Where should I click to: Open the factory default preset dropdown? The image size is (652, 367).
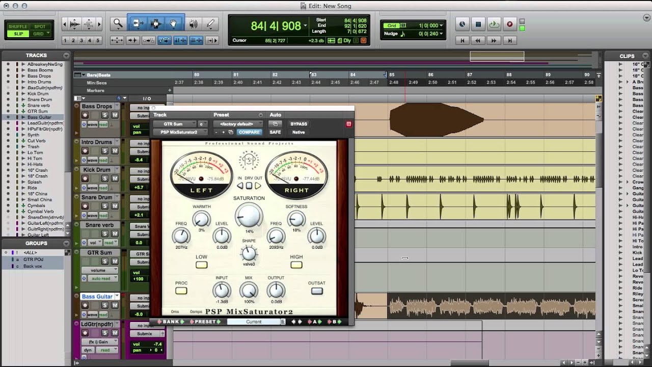click(238, 124)
